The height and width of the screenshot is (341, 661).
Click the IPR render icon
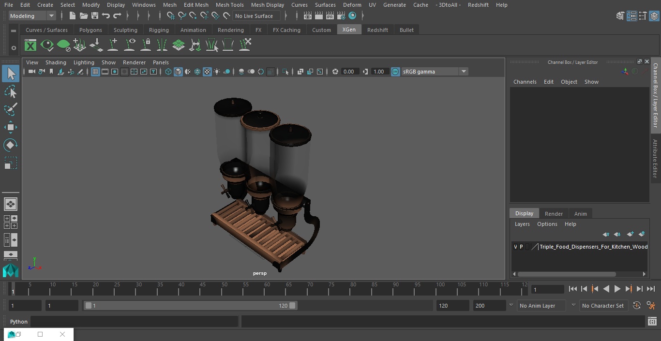pyautogui.click(x=330, y=16)
